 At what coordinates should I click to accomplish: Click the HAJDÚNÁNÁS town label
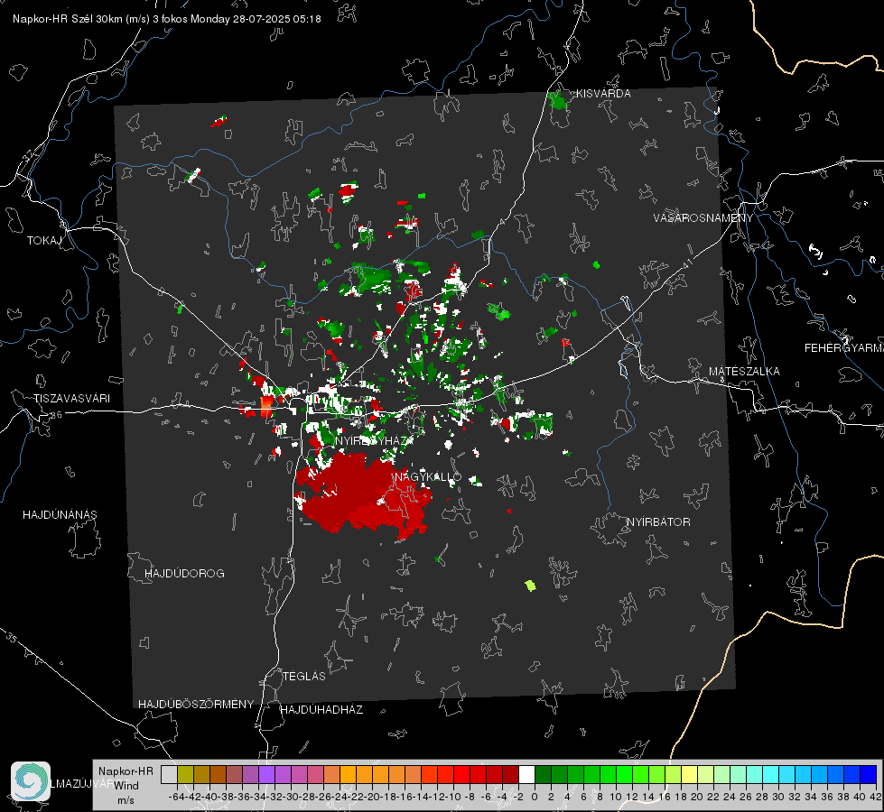60,515
